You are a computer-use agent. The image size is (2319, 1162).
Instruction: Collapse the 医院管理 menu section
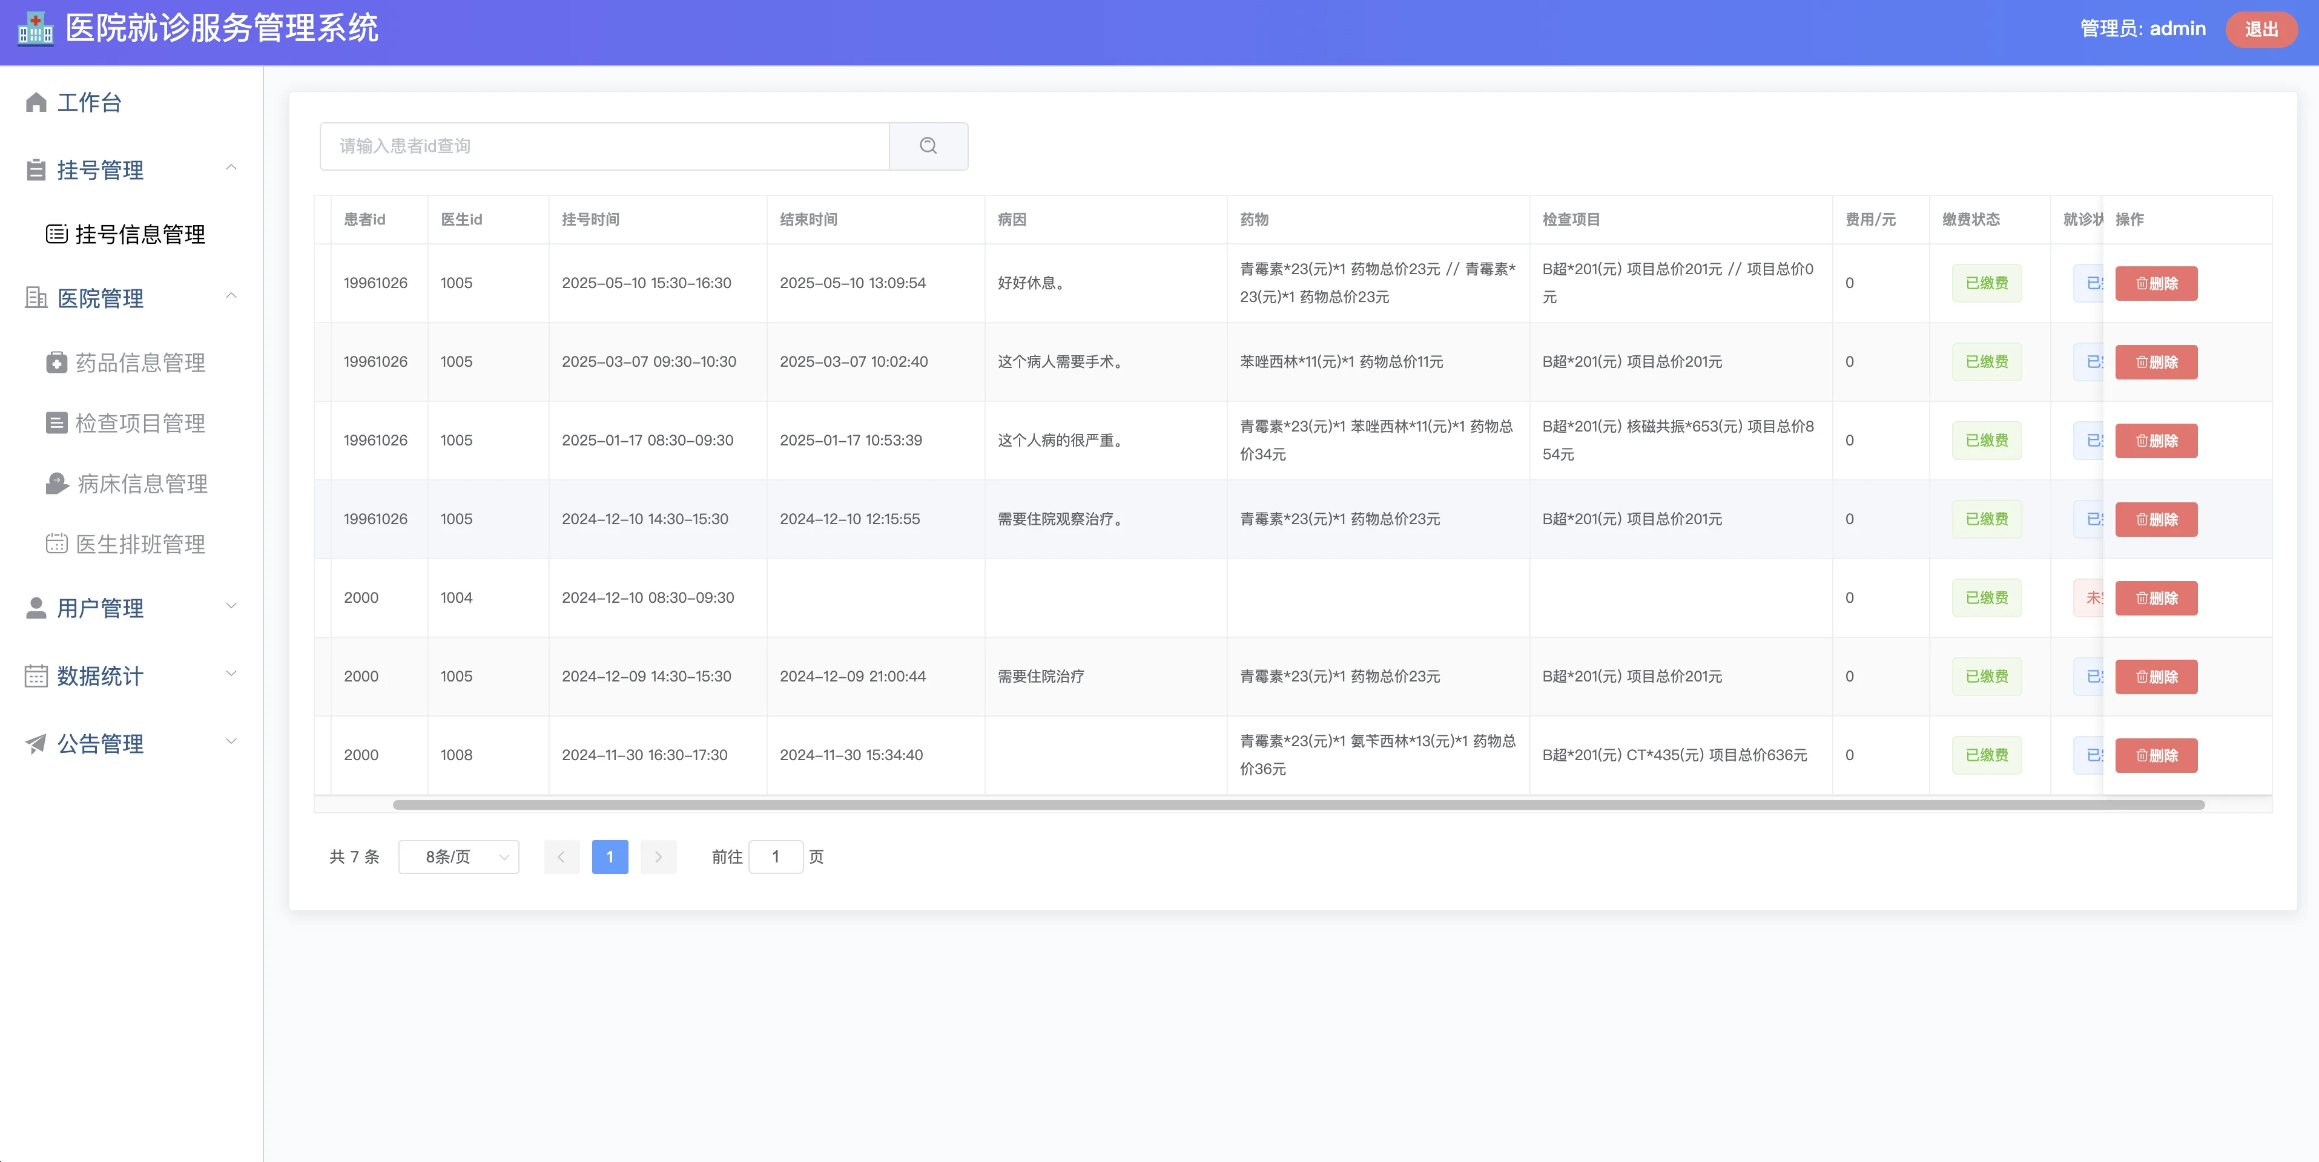[231, 296]
